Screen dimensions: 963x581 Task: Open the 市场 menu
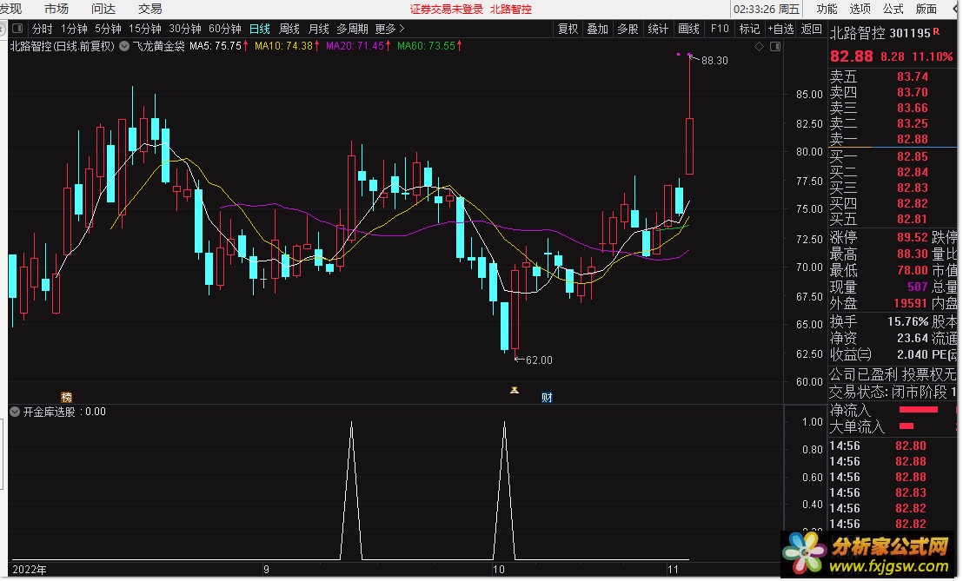click(56, 9)
